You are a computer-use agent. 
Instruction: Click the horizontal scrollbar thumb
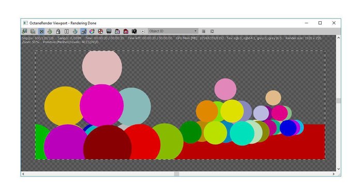point(177,174)
